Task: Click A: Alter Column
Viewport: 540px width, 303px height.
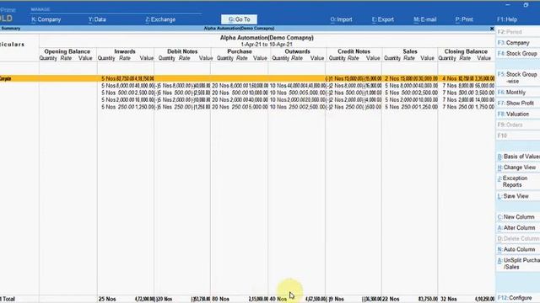Action: (517, 228)
